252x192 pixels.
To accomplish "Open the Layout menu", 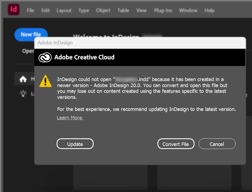I will coord(64,11).
